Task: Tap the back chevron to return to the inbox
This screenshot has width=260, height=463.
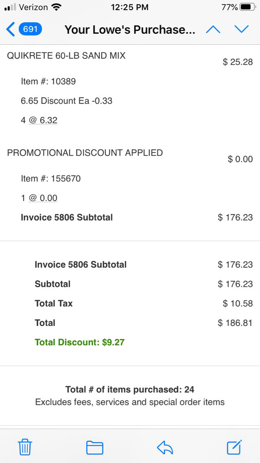Action: (11, 29)
